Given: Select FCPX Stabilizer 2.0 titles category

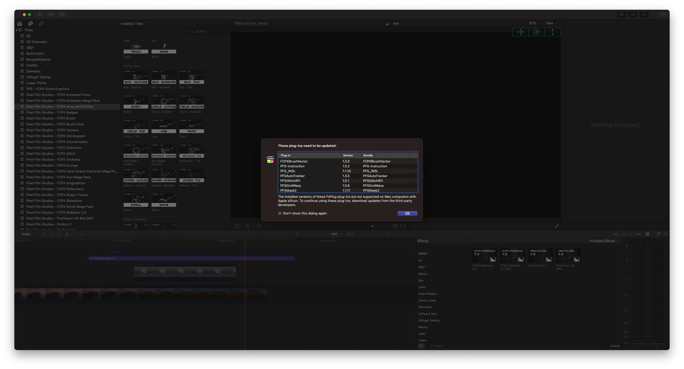Looking at the screenshot, I should 56,213.
